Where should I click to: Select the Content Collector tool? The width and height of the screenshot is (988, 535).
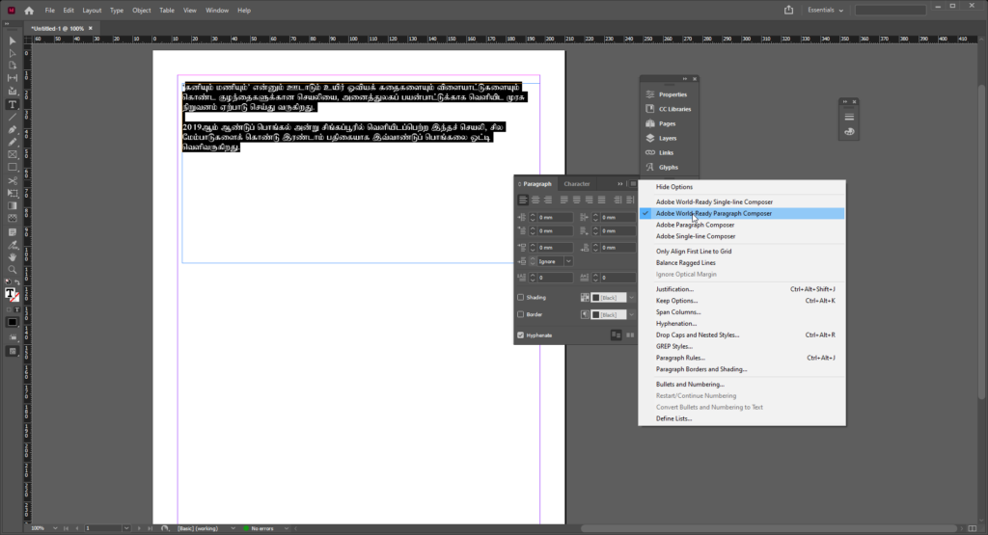click(12, 92)
